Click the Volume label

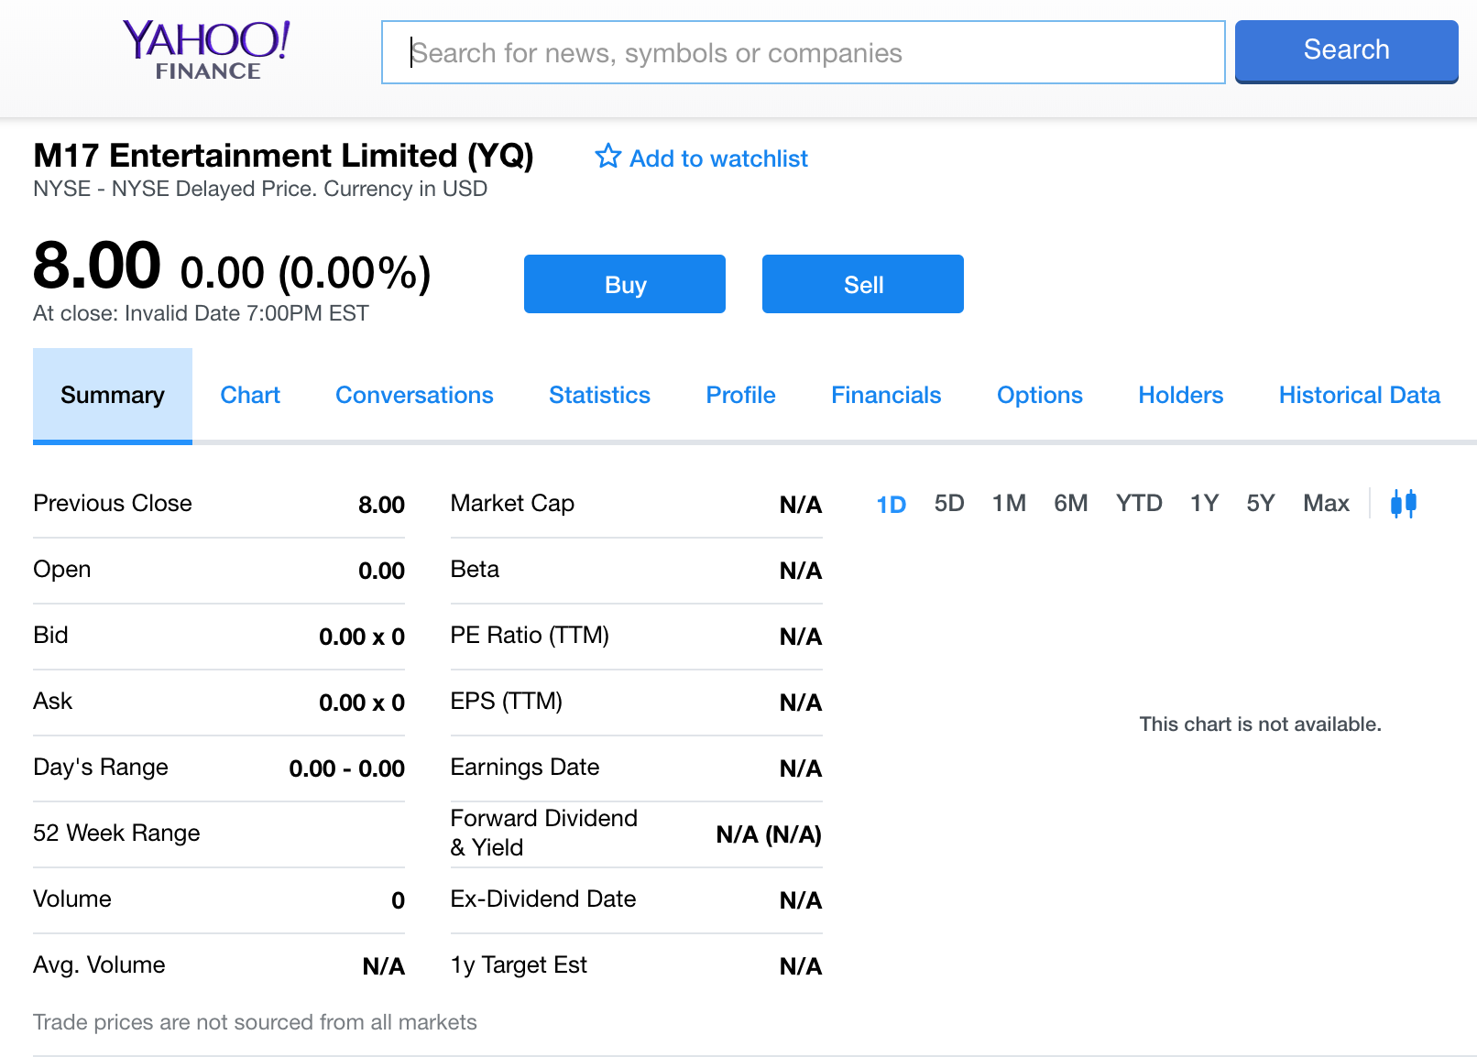click(x=71, y=899)
